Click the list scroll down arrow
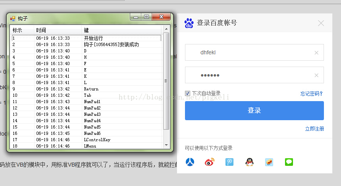 point(166,145)
